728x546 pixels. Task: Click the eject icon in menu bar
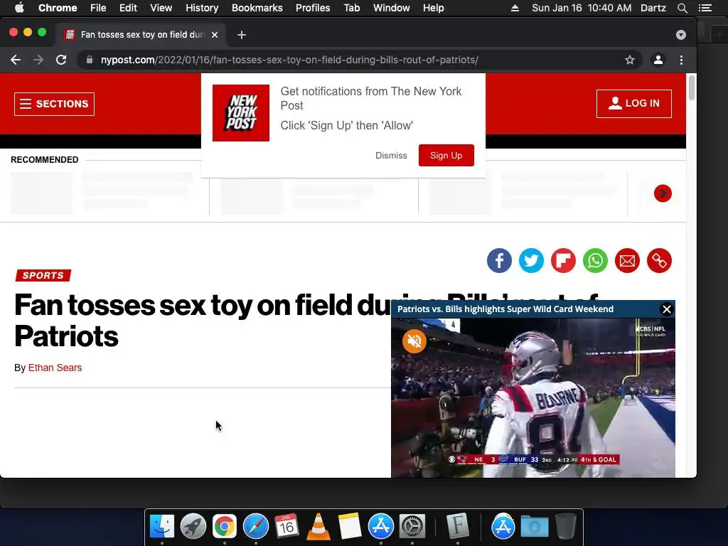(x=515, y=8)
